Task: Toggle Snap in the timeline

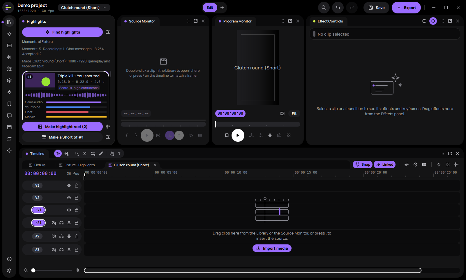Action: [x=363, y=164]
